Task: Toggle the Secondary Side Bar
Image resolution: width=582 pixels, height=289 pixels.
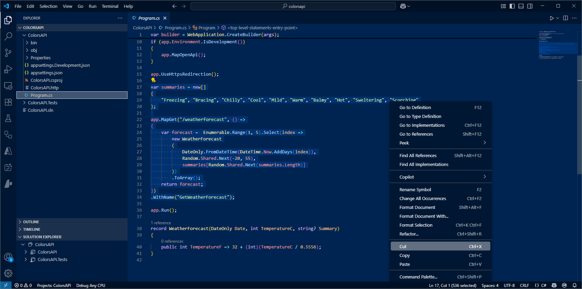Action: pyautogui.click(x=530, y=6)
